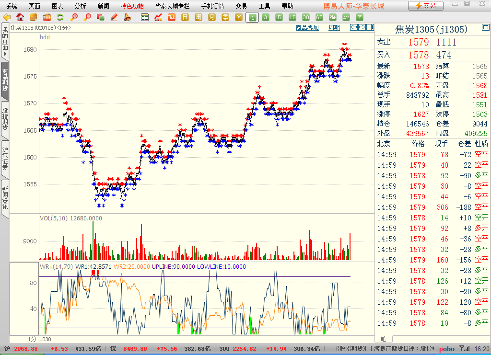Click the chart left arrow button
Screen dimensions: 491x355
[354, 27]
